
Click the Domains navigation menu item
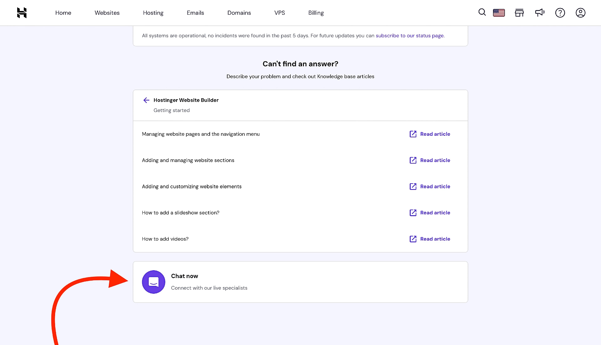239,13
